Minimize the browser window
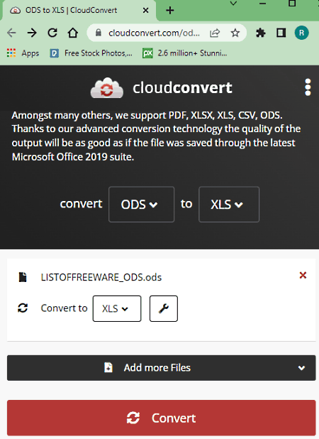This screenshot has height=439, width=319. coord(262,4)
